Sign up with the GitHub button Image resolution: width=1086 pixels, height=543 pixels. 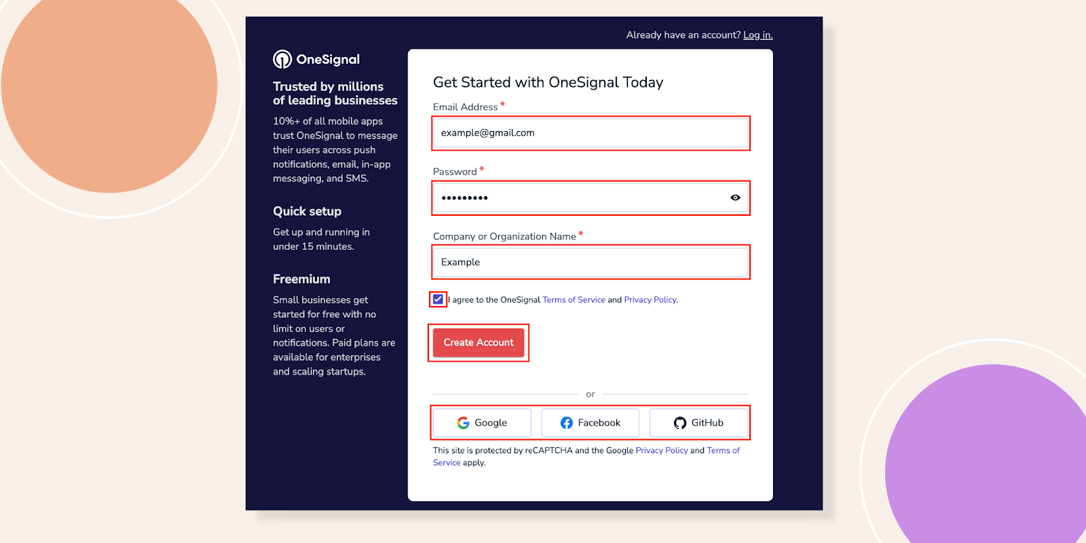pos(698,423)
